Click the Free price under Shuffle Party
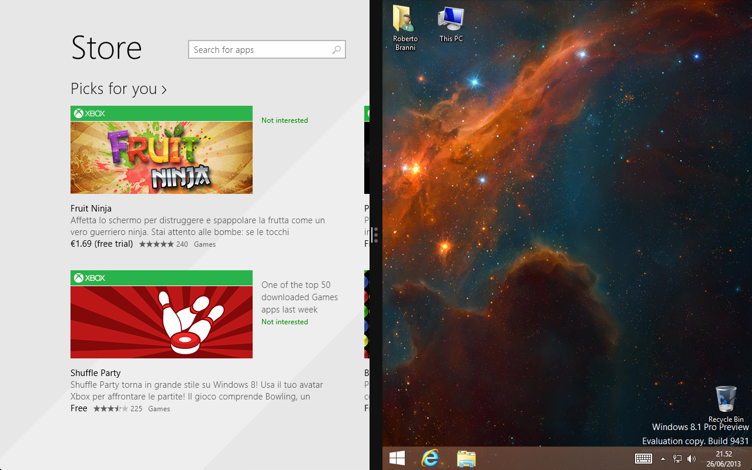The image size is (752, 470). [x=79, y=408]
